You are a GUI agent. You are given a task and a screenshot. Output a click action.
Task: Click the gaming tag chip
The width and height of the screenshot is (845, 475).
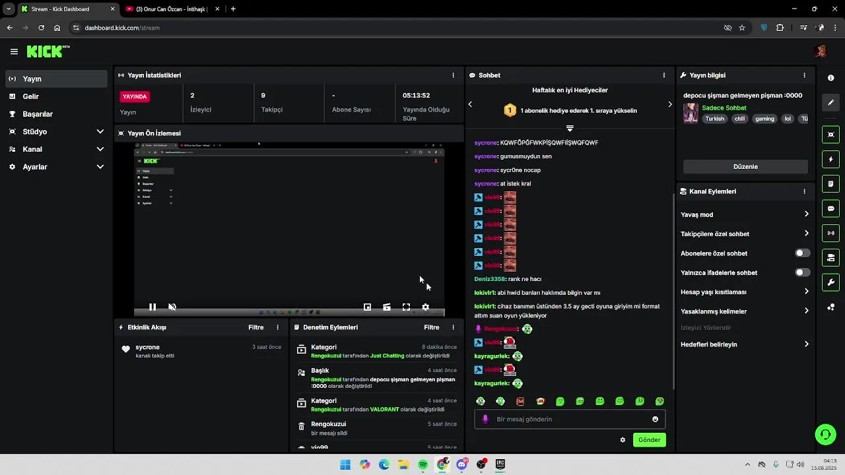(764, 119)
